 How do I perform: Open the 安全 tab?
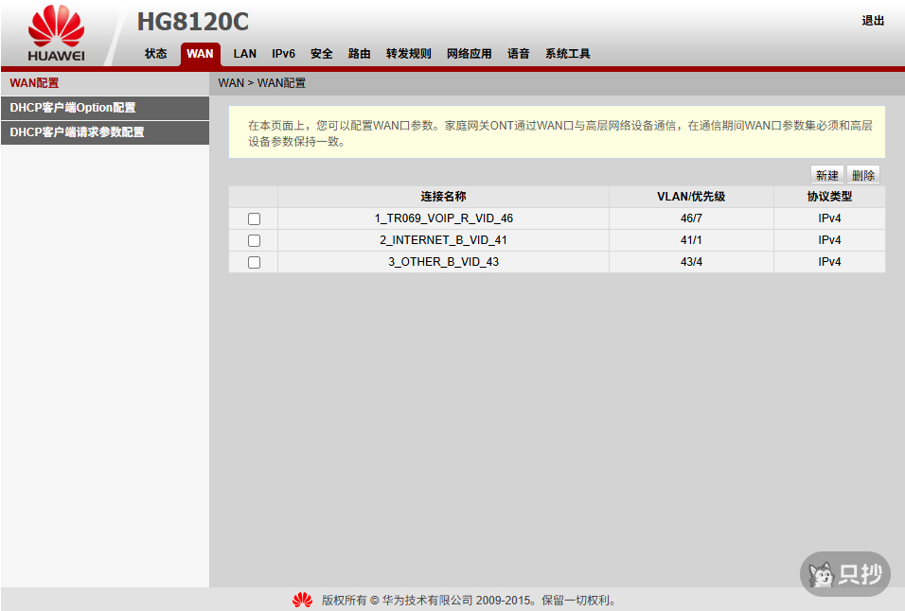click(x=322, y=54)
